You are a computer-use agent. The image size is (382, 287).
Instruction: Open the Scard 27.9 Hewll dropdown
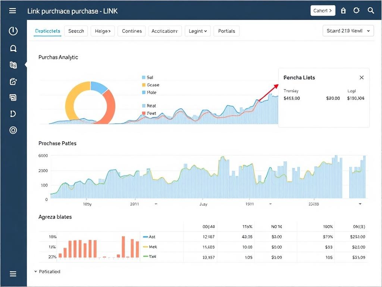348,31
